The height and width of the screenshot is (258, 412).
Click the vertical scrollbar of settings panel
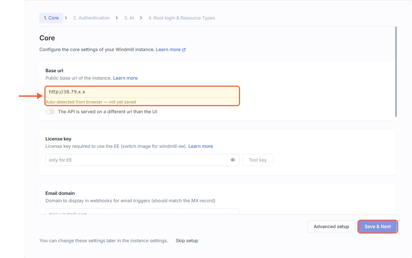[396, 72]
